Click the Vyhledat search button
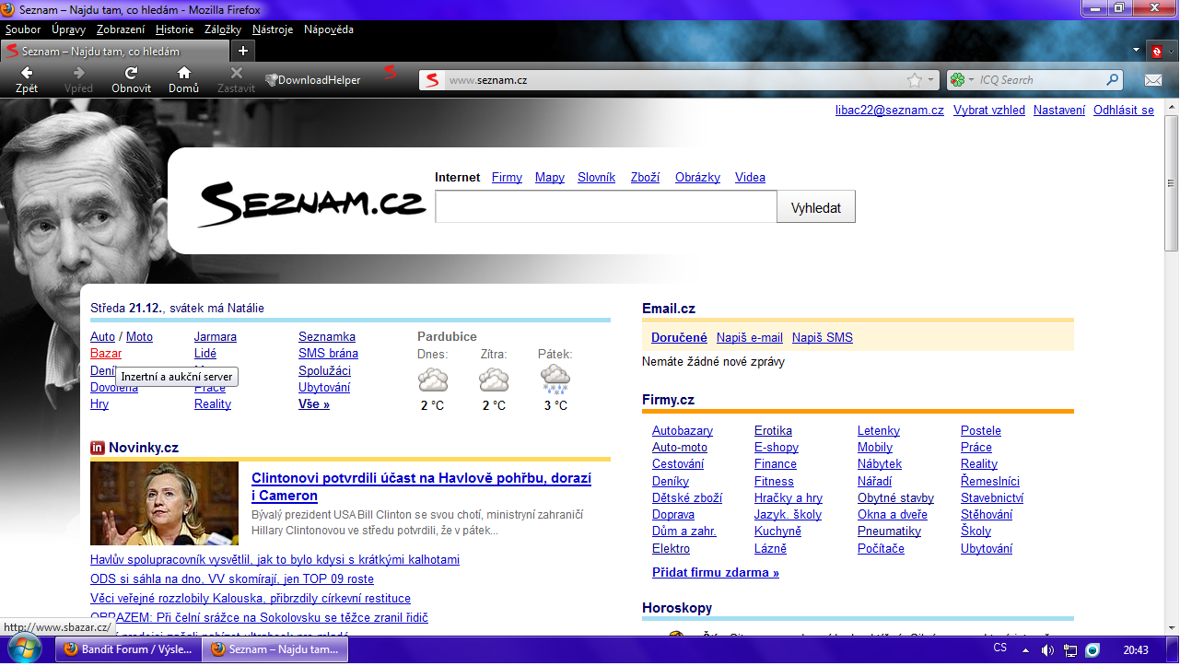Screen dimensions: 1180x666 tap(816, 207)
